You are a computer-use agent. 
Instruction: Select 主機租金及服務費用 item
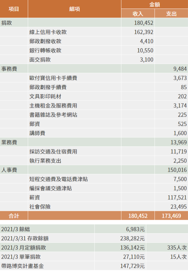tap(53, 106)
